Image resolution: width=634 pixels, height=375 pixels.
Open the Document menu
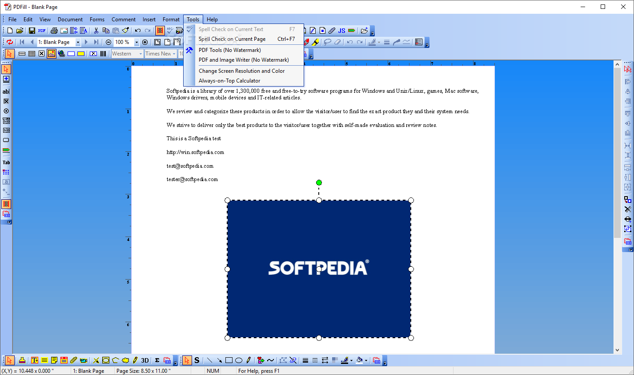[x=70, y=20]
